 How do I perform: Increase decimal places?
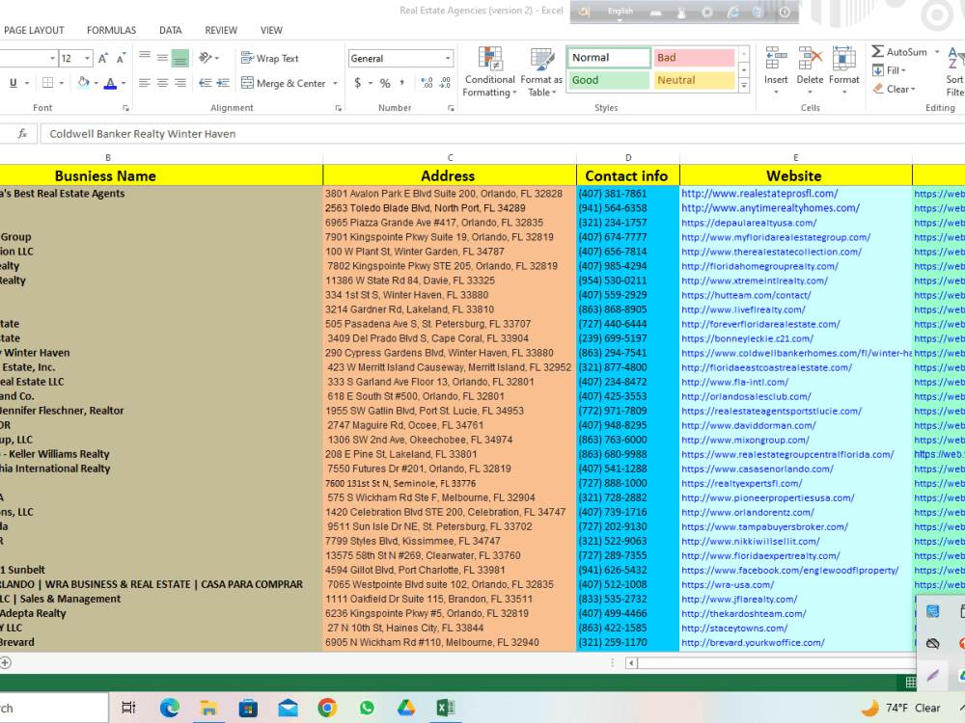click(x=427, y=83)
